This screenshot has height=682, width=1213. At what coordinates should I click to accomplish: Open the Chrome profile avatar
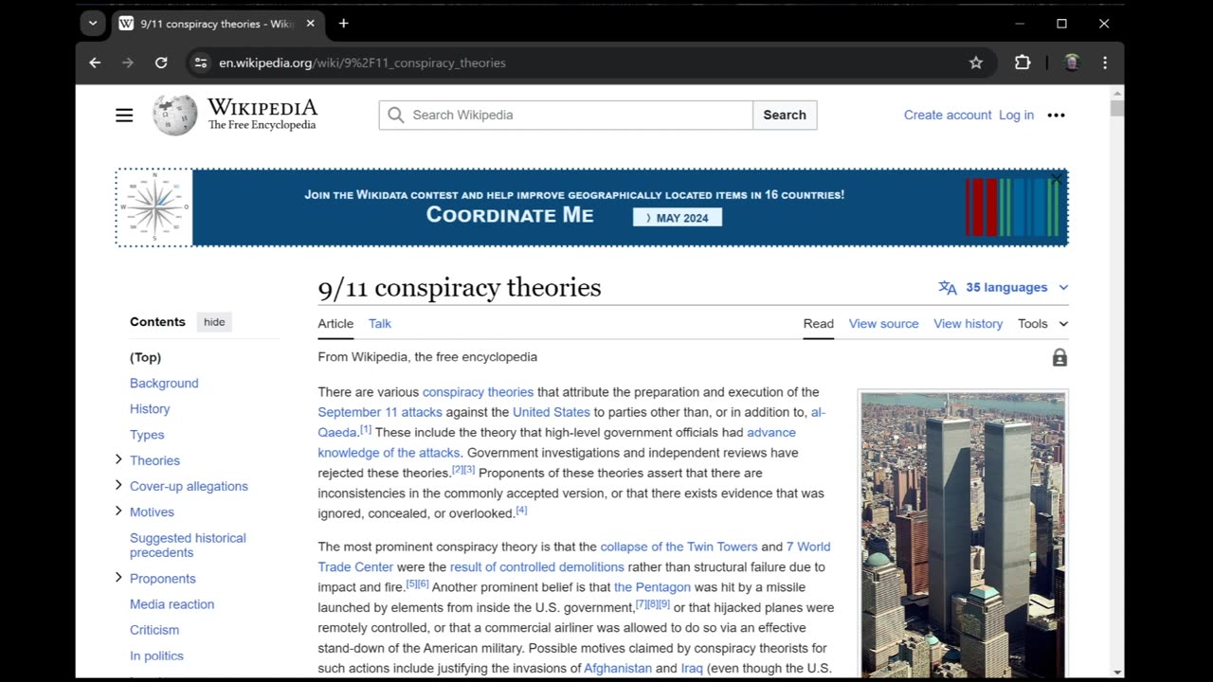[1072, 63]
